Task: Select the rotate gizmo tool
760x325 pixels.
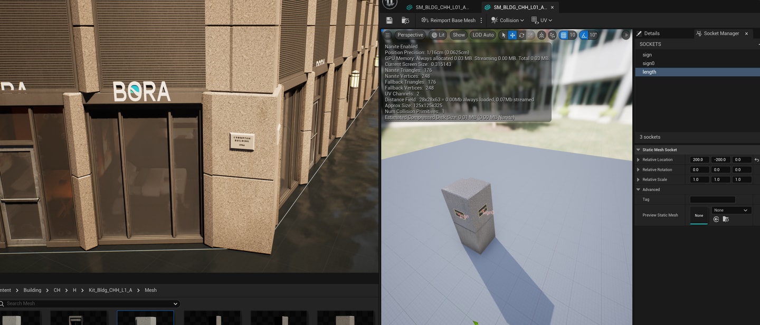Action: [x=521, y=35]
